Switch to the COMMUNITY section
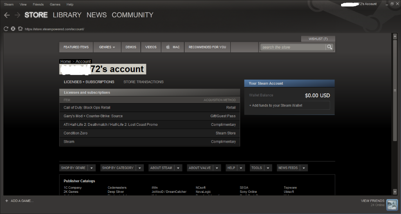The height and width of the screenshot is (214, 401). (132, 15)
